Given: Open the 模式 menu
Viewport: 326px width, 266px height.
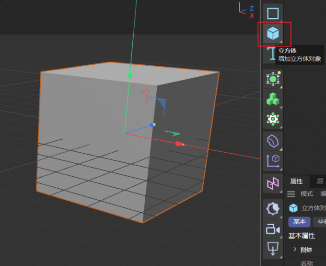Looking at the screenshot, I should click(307, 194).
